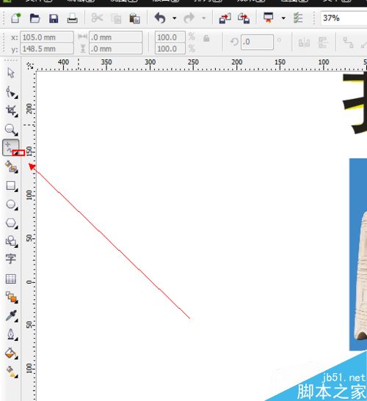Viewport: 367px width, 401px height.
Task: Select the Eyedropper tool
Action: [x=11, y=316]
